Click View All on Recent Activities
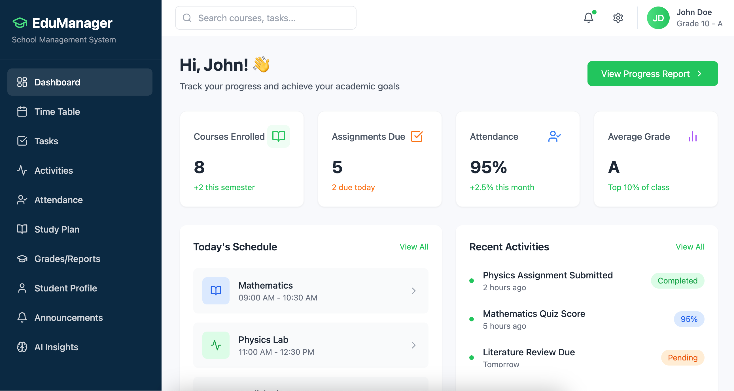This screenshot has width=734, height=391. [x=690, y=247]
